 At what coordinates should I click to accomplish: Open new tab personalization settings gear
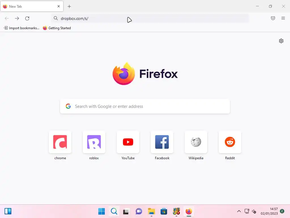coord(281,41)
